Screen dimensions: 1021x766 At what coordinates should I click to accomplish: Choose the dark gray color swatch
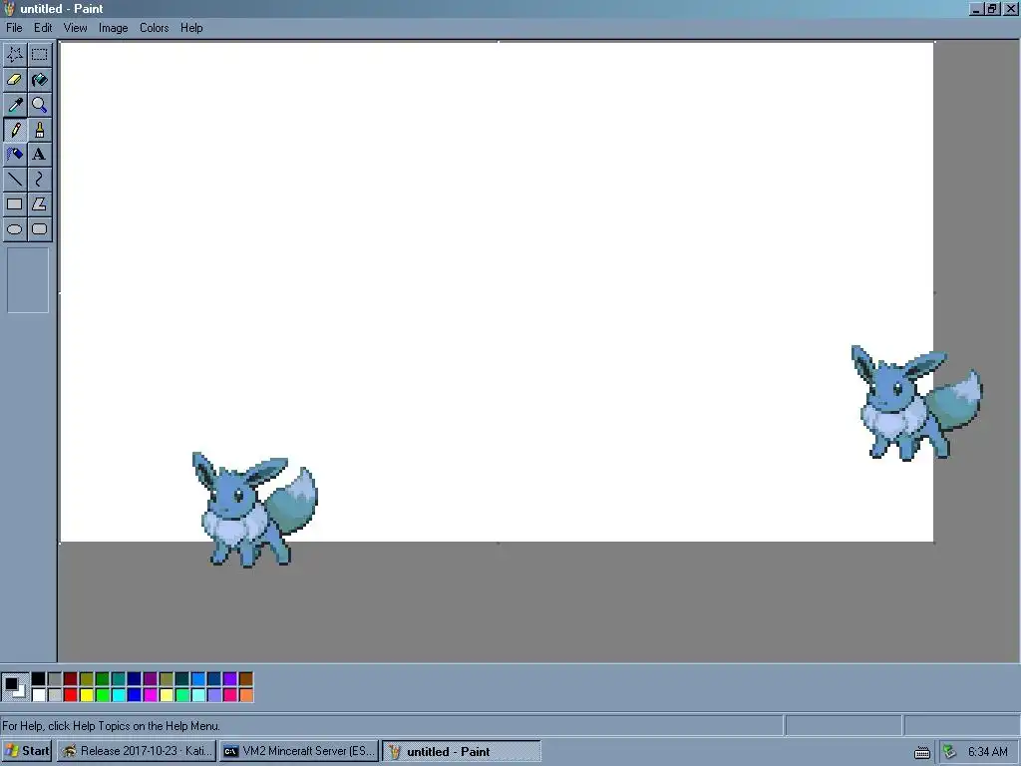tap(55, 679)
